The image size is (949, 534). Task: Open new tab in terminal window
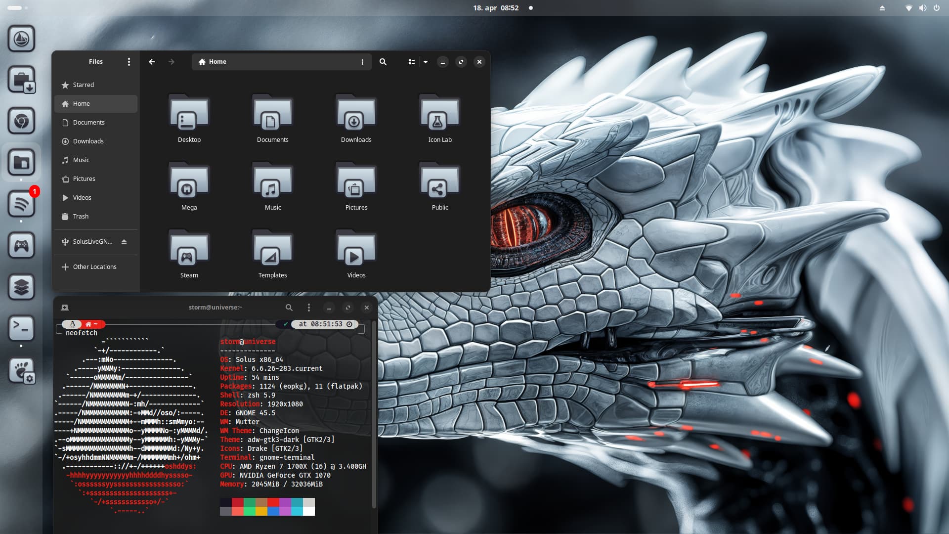click(x=65, y=308)
